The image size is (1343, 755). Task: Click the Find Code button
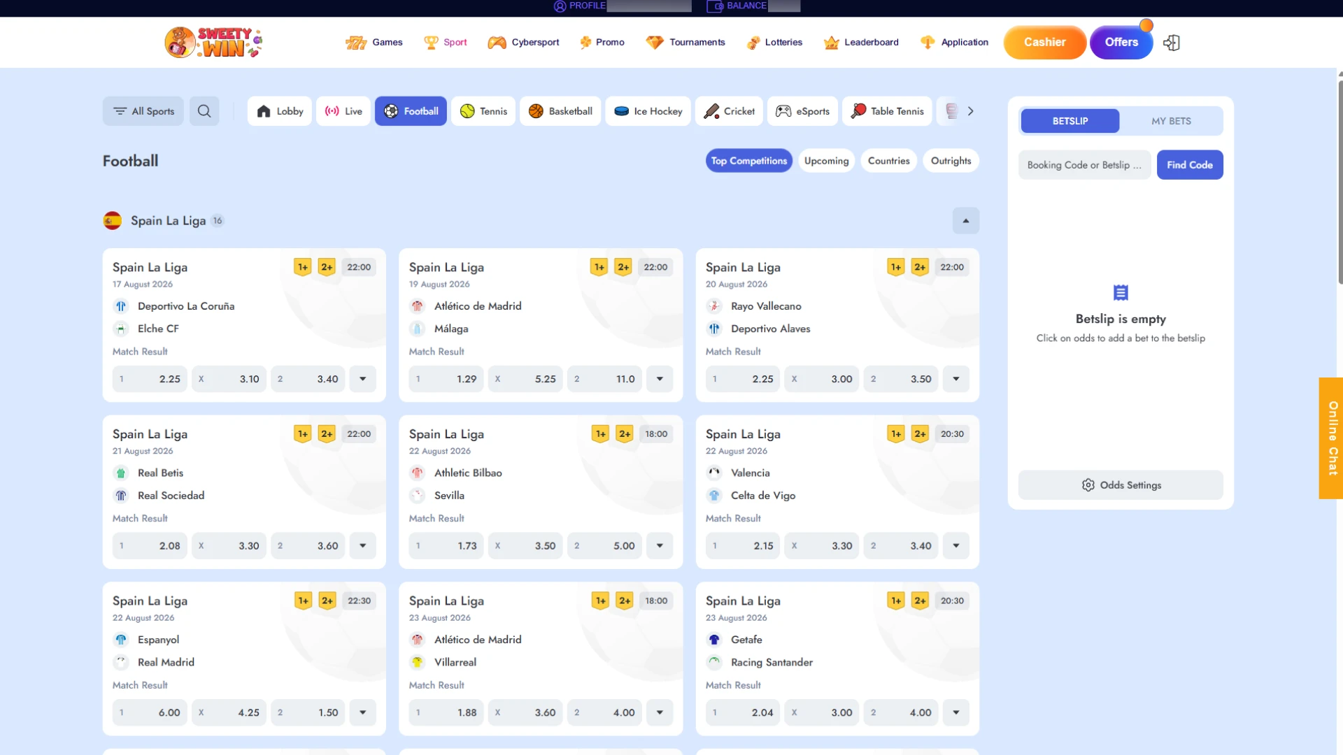pos(1190,165)
